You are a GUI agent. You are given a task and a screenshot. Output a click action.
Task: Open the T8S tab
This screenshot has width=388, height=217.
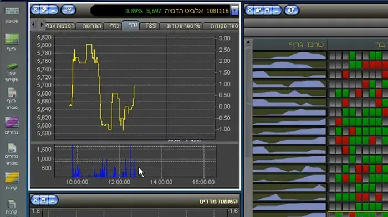point(150,26)
